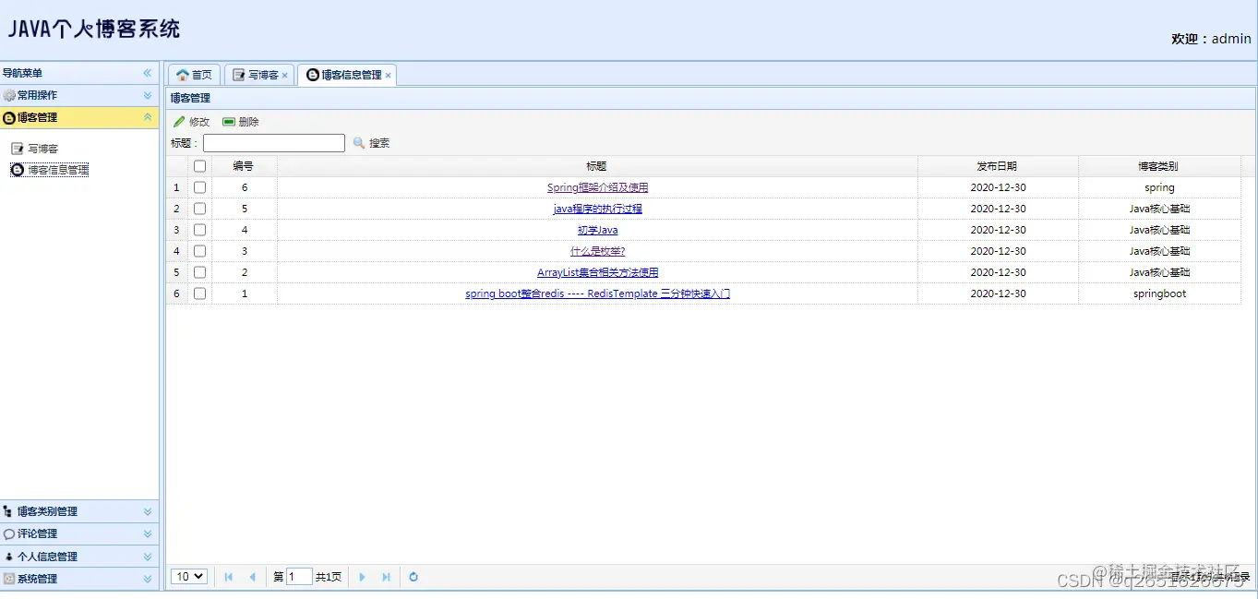Click the home icon on 首页 tab
This screenshot has height=599, width=1258.
tap(183, 75)
